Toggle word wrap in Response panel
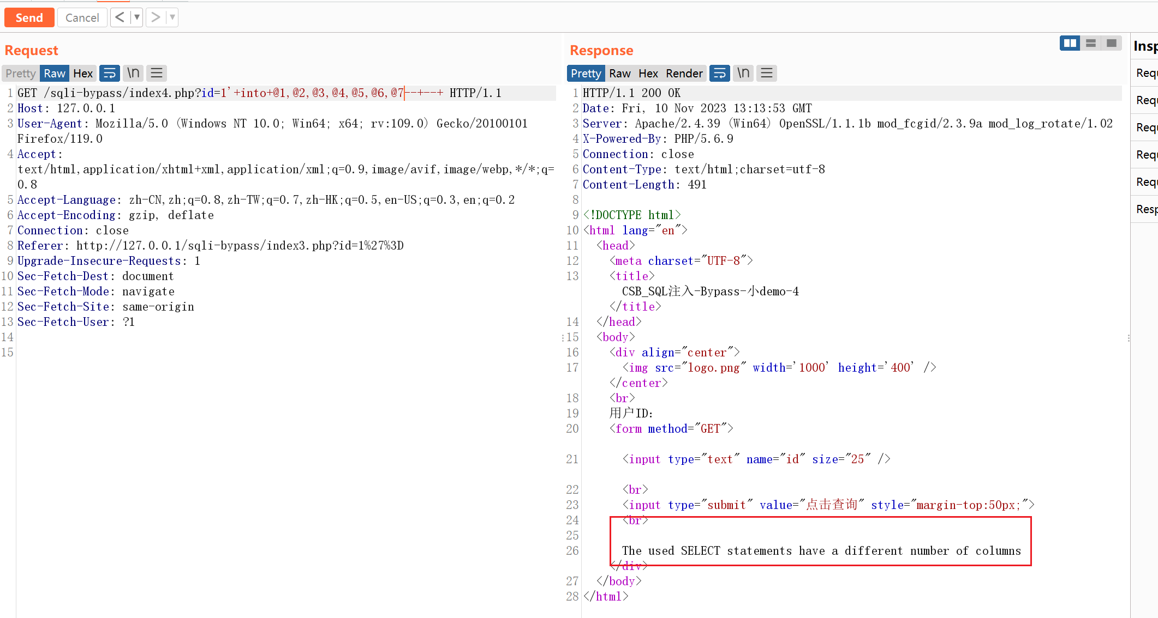The height and width of the screenshot is (618, 1158). point(720,73)
